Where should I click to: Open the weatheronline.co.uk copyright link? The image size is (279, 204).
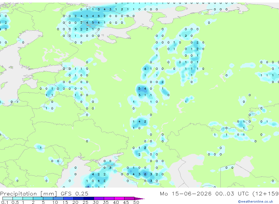click(x=256, y=201)
